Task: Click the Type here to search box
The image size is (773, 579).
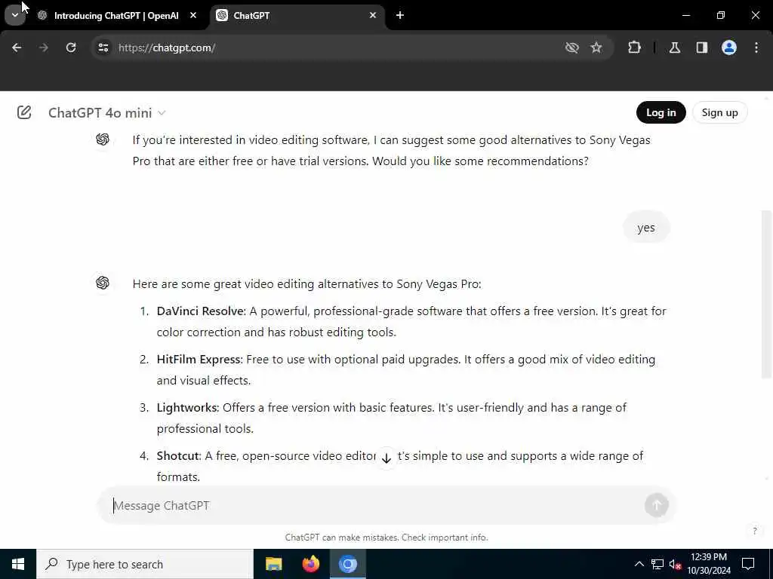Action: pos(144,564)
